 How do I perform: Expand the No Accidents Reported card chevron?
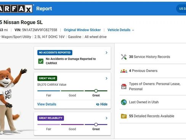tap(106, 53)
